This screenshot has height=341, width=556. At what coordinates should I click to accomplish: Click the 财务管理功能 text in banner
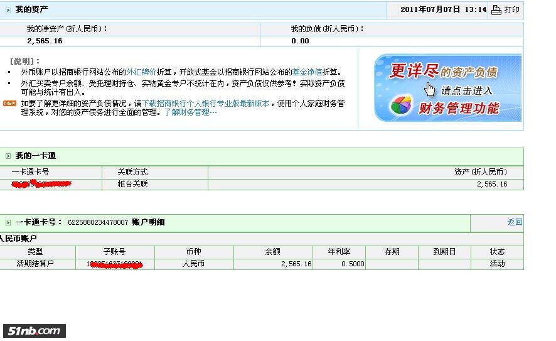click(458, 109)
